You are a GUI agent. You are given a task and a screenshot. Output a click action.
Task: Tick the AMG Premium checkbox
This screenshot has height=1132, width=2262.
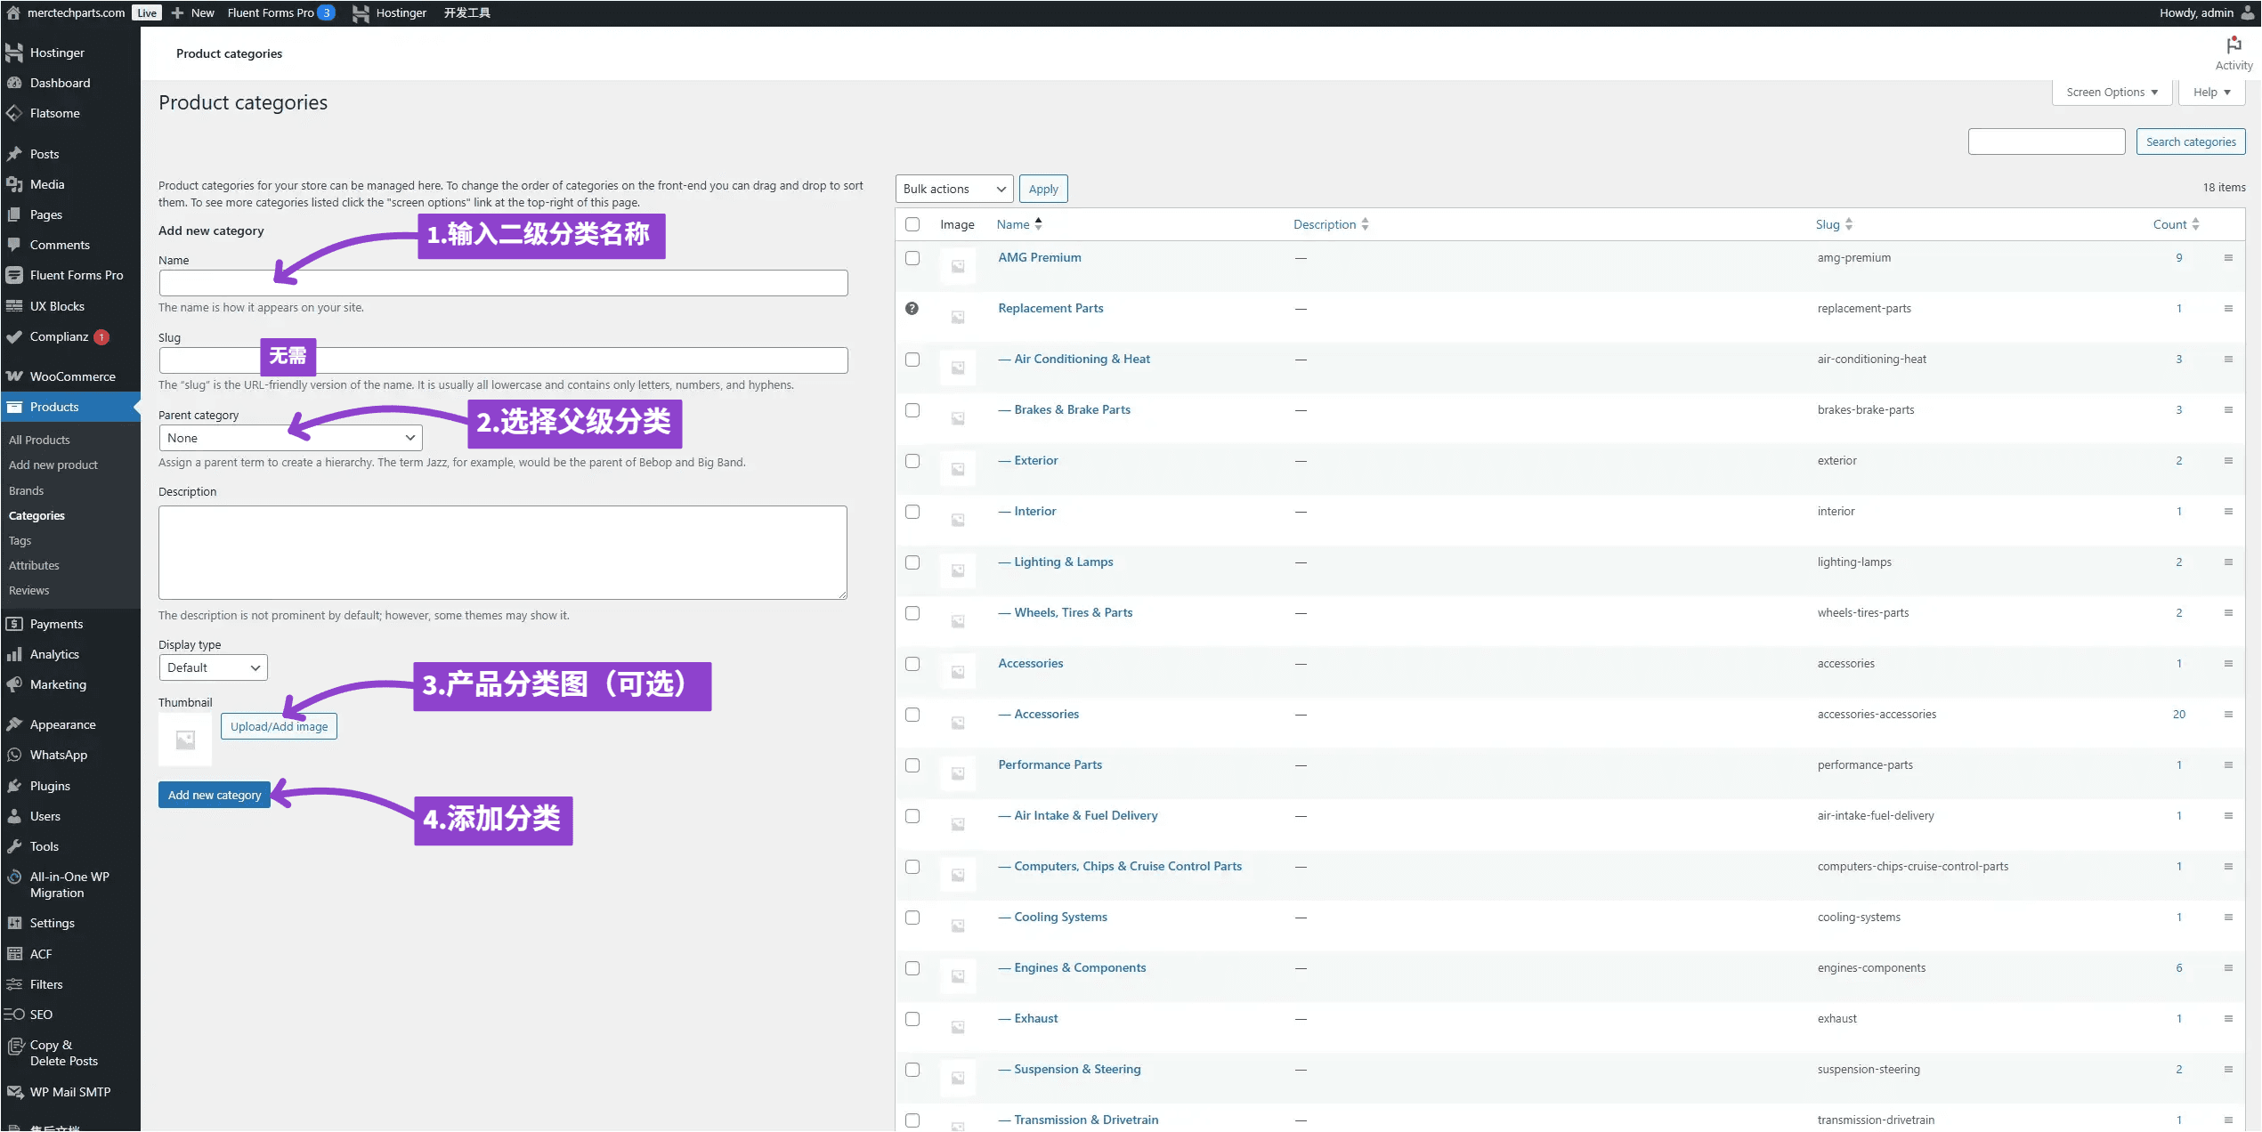pyautogui.click(x=912, y=258)
